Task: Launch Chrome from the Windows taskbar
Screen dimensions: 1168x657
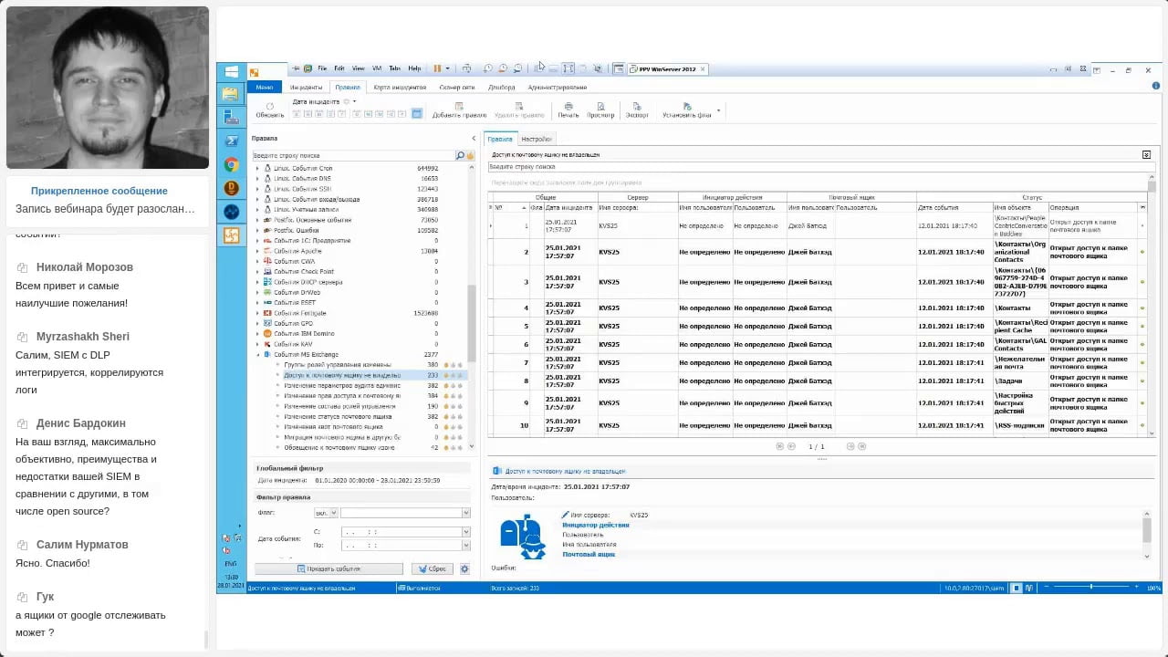Action: tap(232, 165)
